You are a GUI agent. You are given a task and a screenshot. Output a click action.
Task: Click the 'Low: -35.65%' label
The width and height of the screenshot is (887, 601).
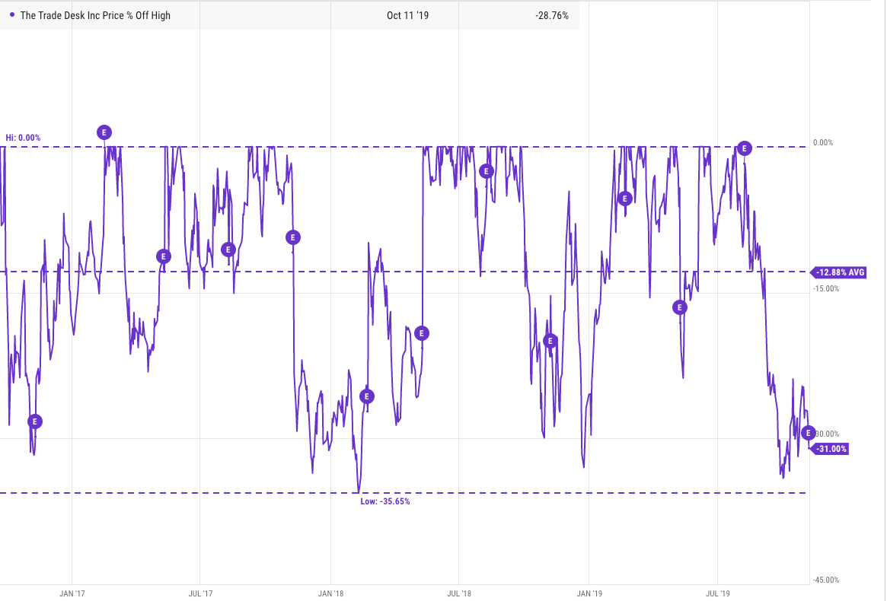[384, 502]
